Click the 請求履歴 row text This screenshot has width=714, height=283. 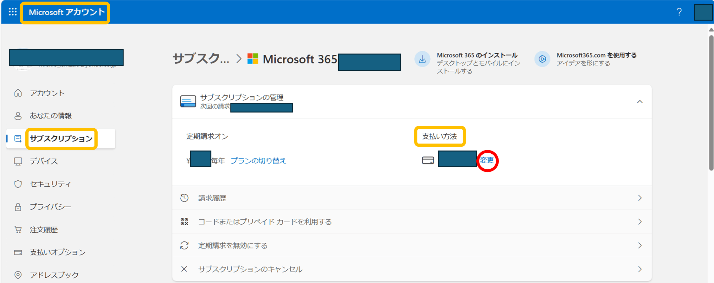point(212,198)
